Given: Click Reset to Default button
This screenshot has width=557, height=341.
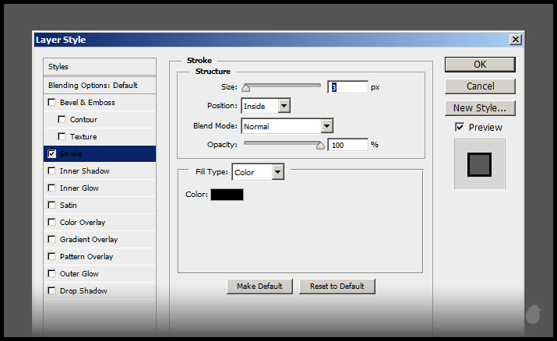Looking at the screenshot, I should (337, 286).
